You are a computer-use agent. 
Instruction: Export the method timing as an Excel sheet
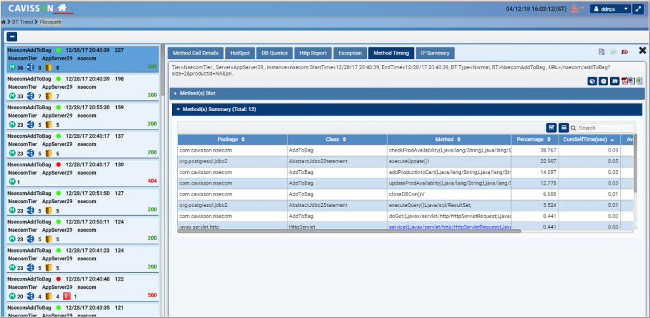(639, 81)
